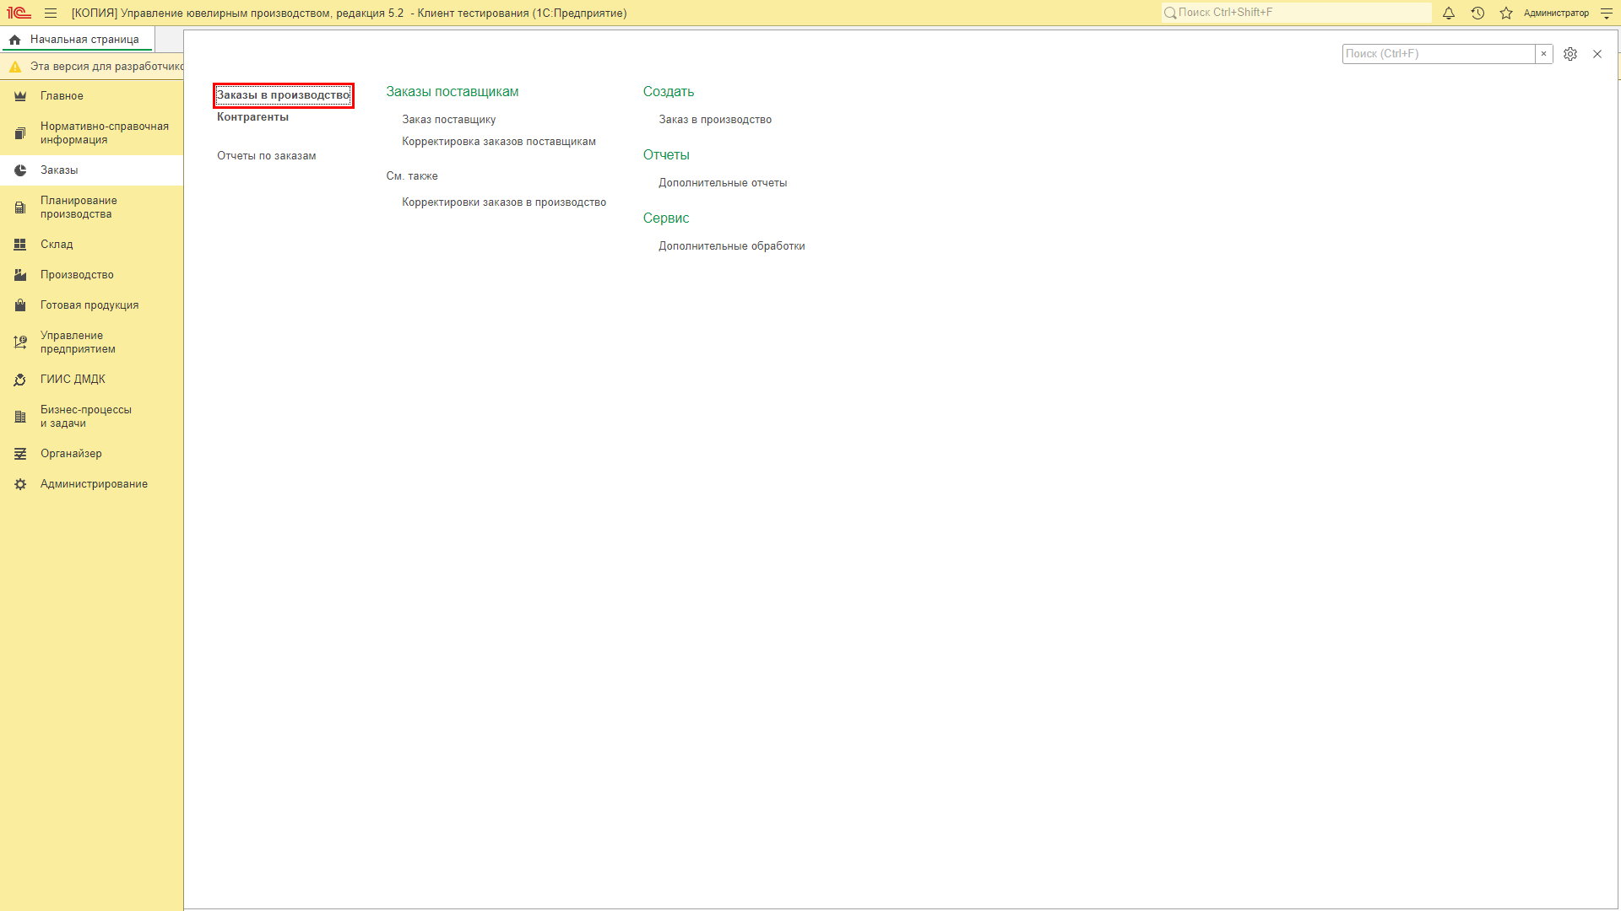1621x911 pixels.
Task: Click the Бизнес-процессы и задачи icon
Action: click(x=20, y=417)
